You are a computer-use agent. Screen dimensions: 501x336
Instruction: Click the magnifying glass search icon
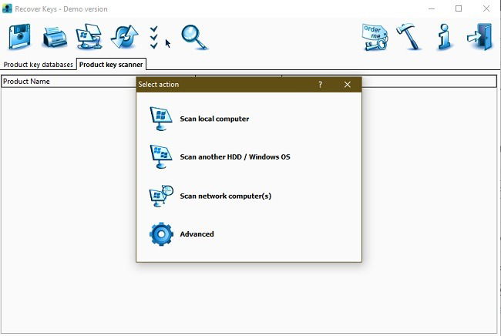point(194,37)
